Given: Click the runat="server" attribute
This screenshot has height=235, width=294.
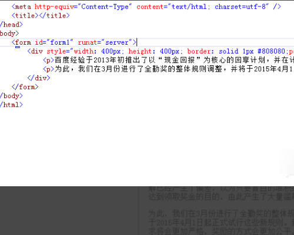Looking at the screenshot, I should 105,42.
